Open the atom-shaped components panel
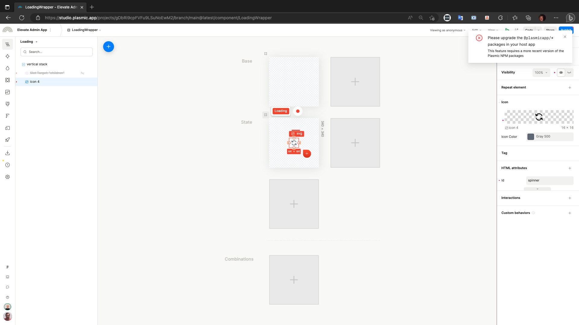The width and height of the screenshot is (579, 325). [8, 80]
